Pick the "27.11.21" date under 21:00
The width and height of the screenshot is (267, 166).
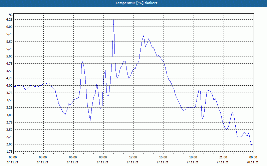223,162
